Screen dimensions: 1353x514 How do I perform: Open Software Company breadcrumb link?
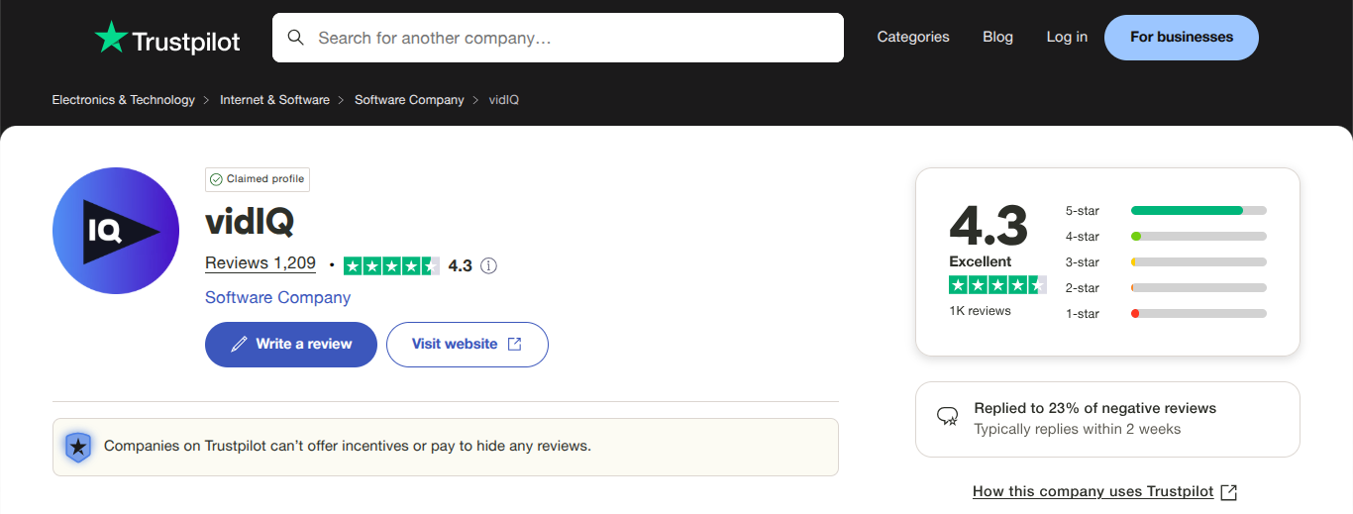click(409, 100)
